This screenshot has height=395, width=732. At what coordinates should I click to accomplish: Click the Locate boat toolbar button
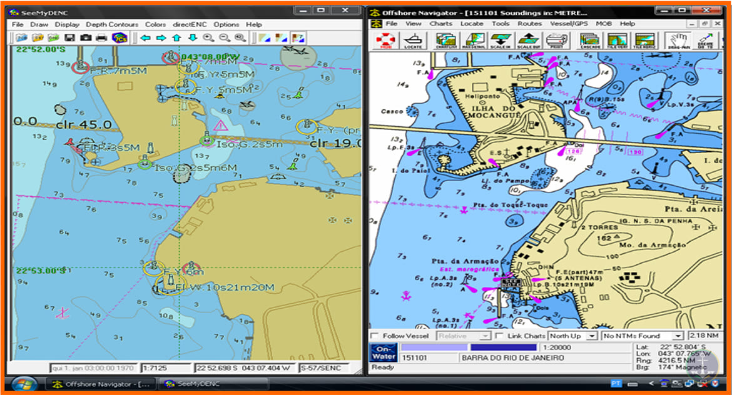click(413, 41)
